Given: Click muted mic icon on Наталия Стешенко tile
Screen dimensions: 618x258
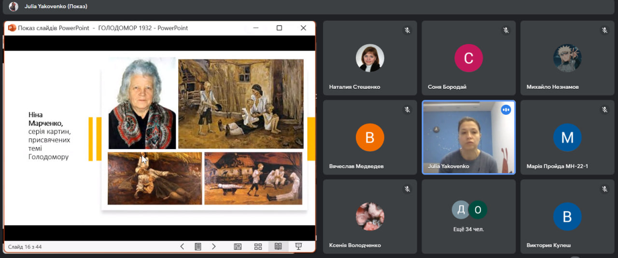Looking at the screenshot, I should click(x=407, y=30).
